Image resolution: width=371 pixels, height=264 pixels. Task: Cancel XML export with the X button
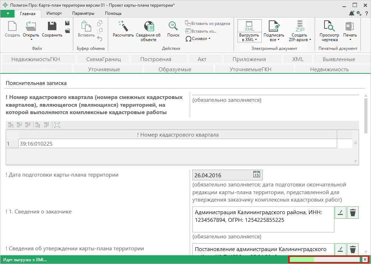(x=365, y=259)
